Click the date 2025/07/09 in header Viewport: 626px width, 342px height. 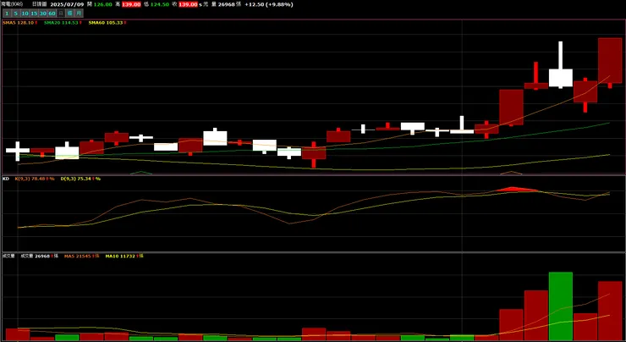coord(67,4)
